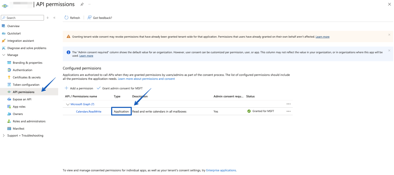The height and width of the screenshot is (175, 394).
Task: Open the App roles blade
Action: pos(20,106)
